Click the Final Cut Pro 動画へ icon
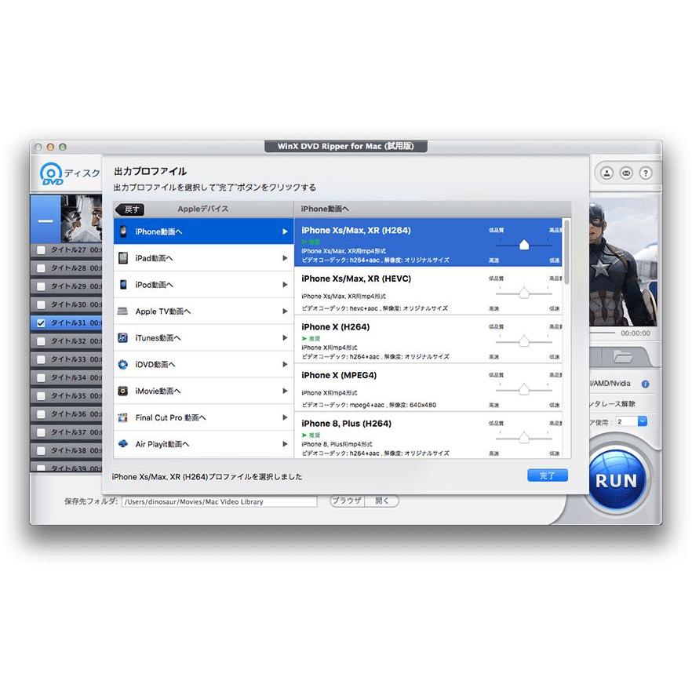 tap(122, 417)
